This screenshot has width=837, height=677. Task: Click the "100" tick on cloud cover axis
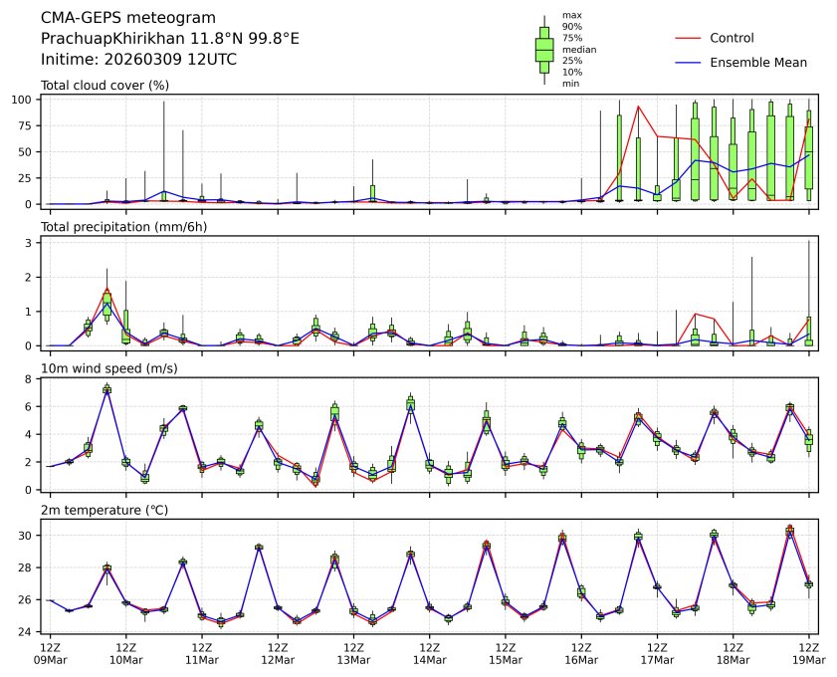tap(25, 100)
